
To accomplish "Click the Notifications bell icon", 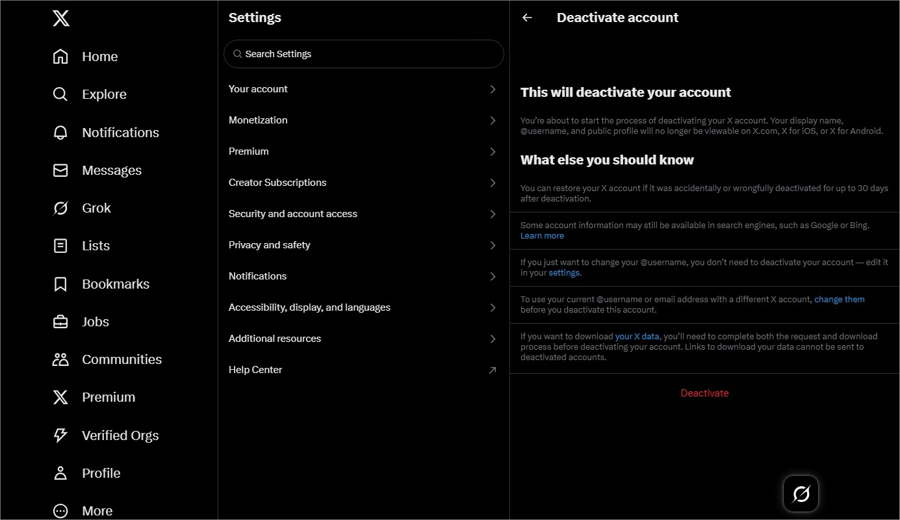I will click(x=60, y=133).
